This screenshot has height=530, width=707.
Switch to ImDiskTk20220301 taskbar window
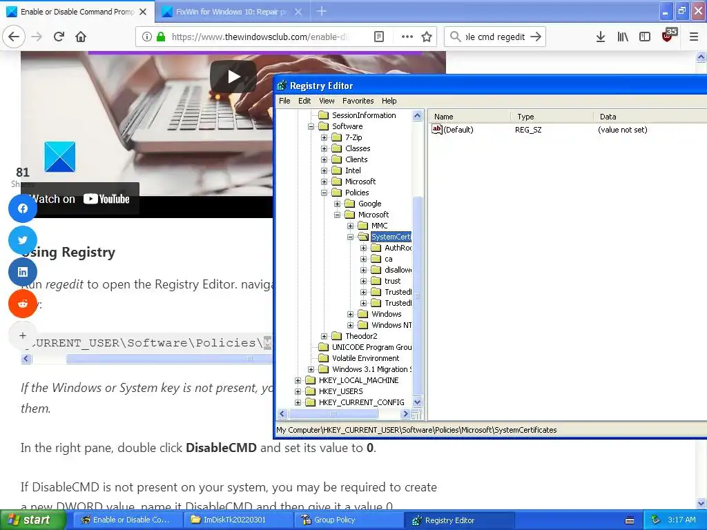238,520
